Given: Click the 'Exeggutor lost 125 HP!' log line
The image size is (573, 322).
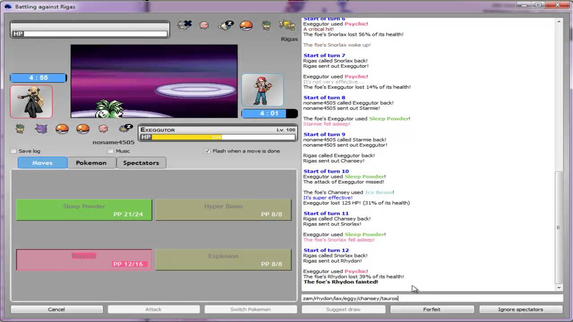Looking at the screenshot, I should coord(356,203).
